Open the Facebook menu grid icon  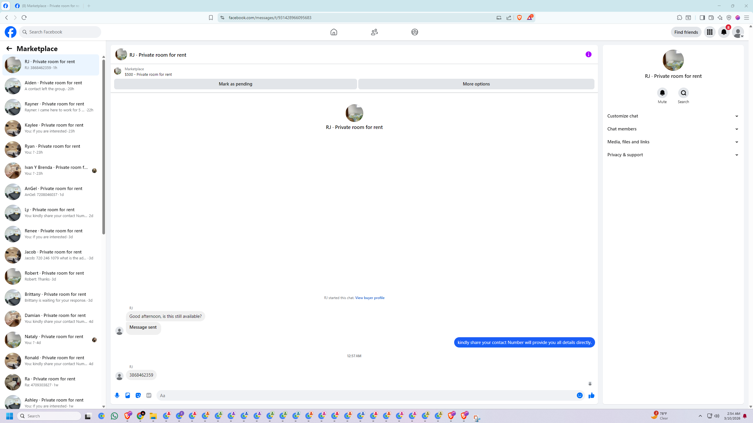[709, 32]
